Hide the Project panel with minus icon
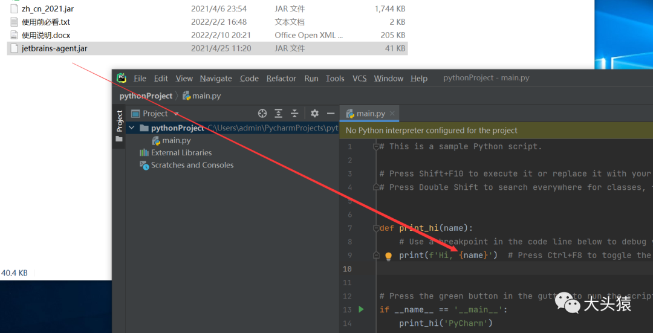Screen dimensions: 653x333 point(331,113)
